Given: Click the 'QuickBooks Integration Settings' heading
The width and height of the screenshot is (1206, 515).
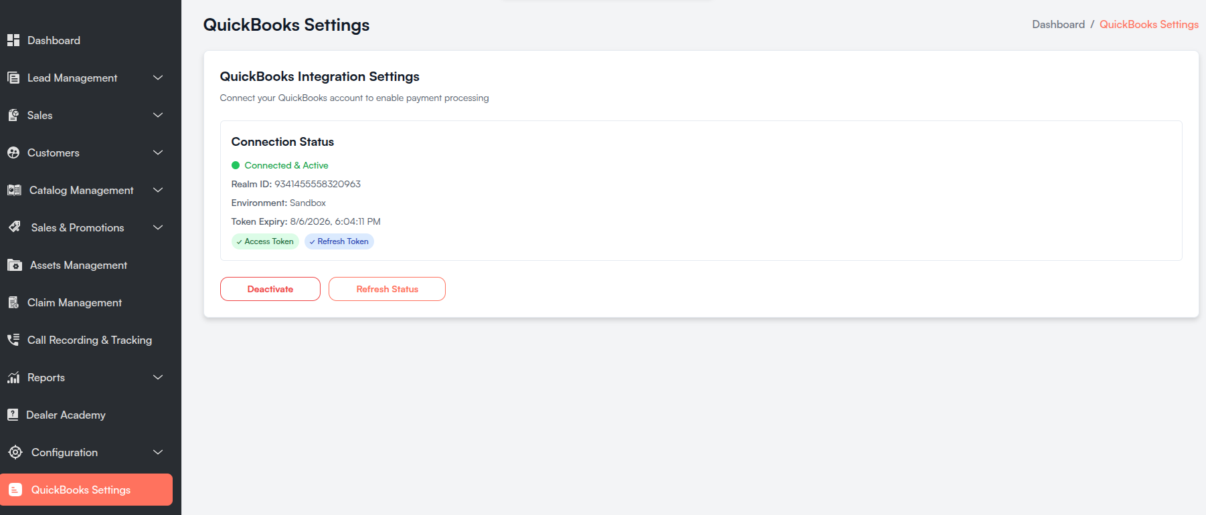Looking at the screenshot, I should click(x=320, y=76).
